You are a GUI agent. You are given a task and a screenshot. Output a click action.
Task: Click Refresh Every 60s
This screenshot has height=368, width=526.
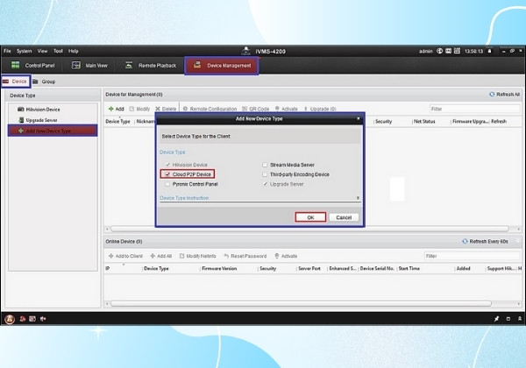tap(485, 241)
